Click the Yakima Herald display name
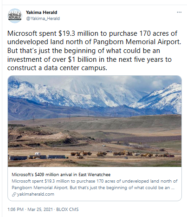Screen dimensions: 187x217 coord(41,12)
